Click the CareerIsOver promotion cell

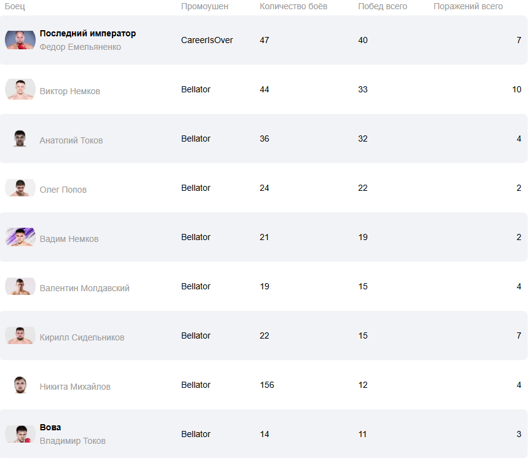coord(207,40)
